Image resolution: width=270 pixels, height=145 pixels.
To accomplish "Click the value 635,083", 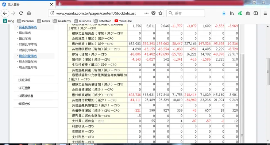I will coord(135,44).
